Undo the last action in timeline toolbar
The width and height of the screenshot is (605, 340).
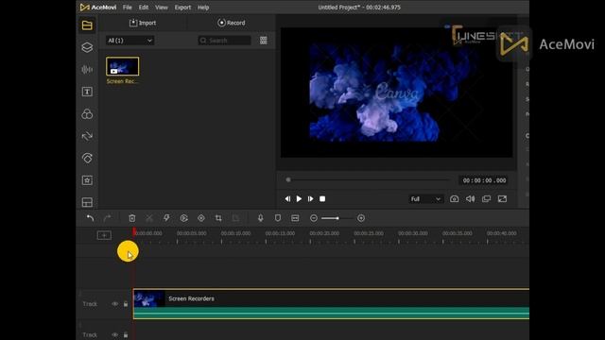(x=91, y=218)
